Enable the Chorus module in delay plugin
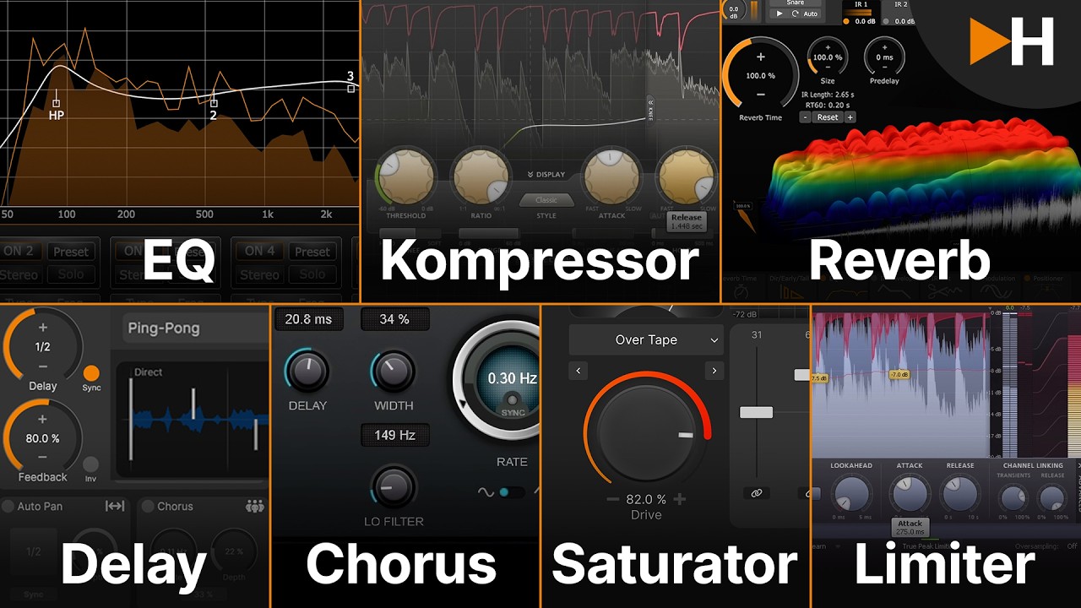1081x608 pixels. [x=148, y=507]
